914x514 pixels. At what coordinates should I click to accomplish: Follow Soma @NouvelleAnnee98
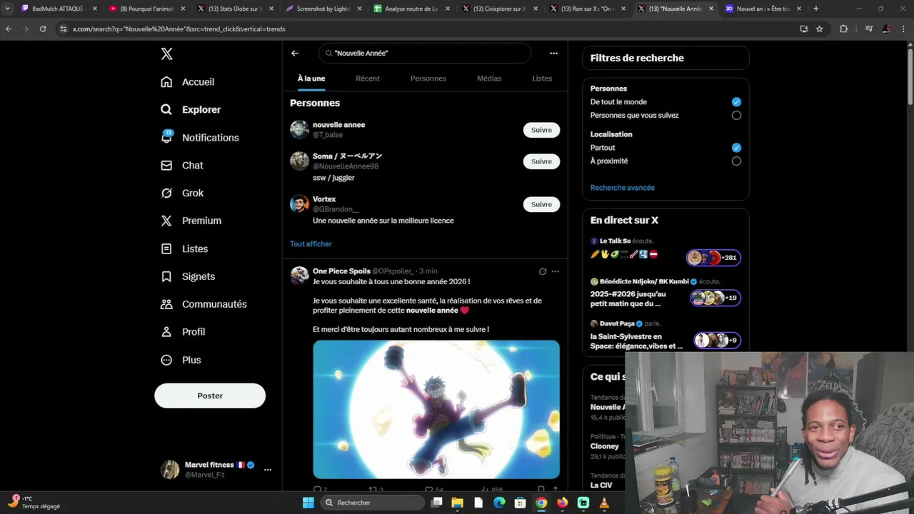coord(541,161)
